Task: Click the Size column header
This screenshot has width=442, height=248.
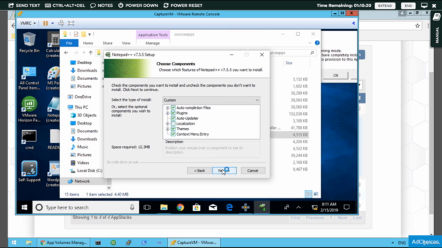Action: 289,63
